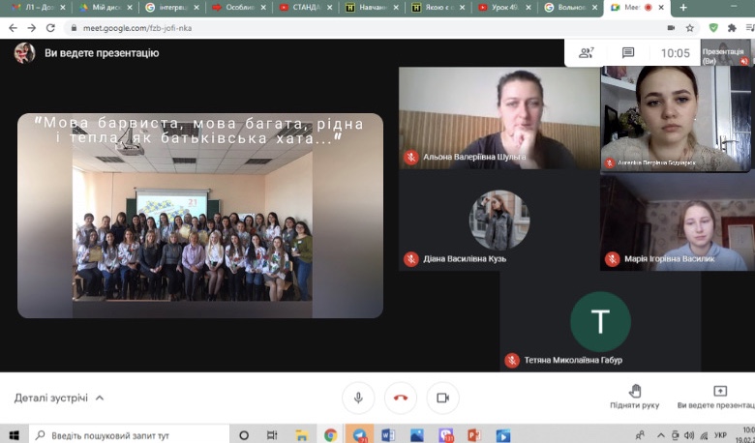
Task: Click the presented slide with group photo
Action: click(200, 216)
